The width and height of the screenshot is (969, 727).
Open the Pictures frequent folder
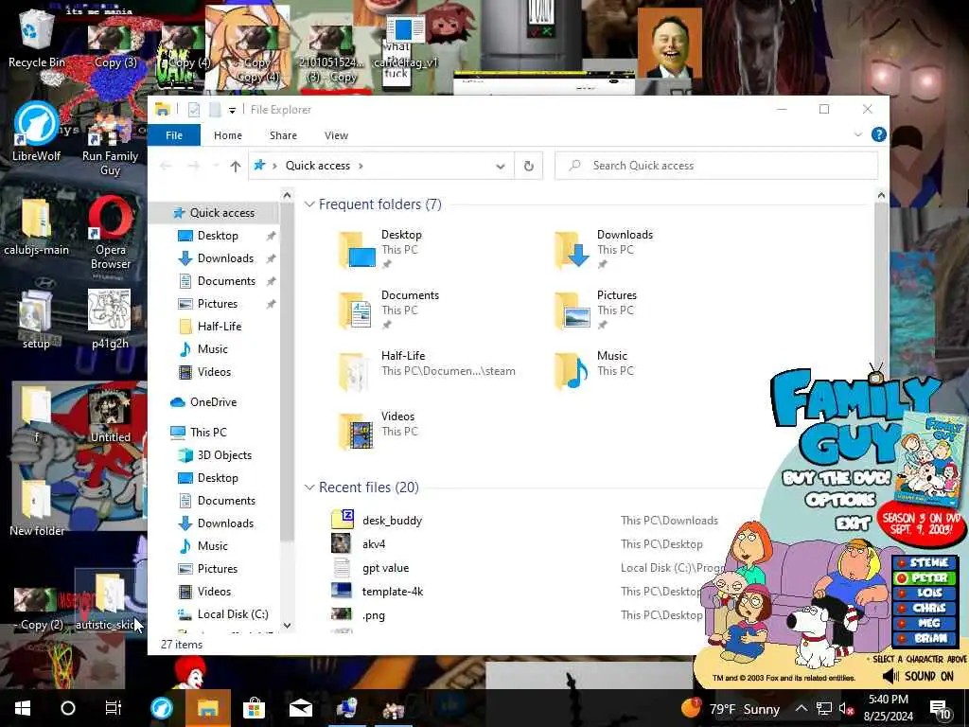(x=596, y=310)
